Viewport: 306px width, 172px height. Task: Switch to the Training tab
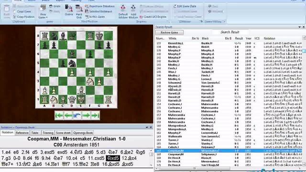48,133
